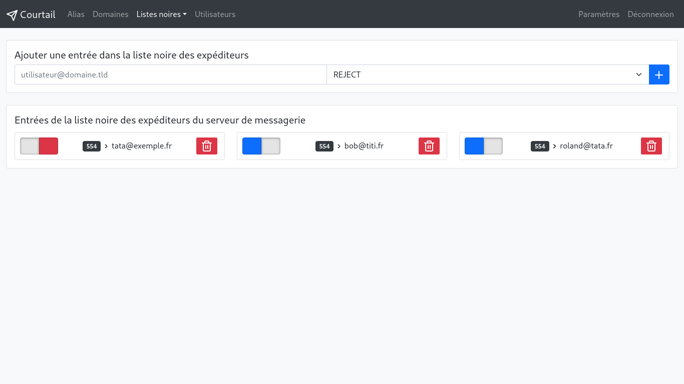Open Paramètres in the navbar
684x384 pixels.
point(599,14)
